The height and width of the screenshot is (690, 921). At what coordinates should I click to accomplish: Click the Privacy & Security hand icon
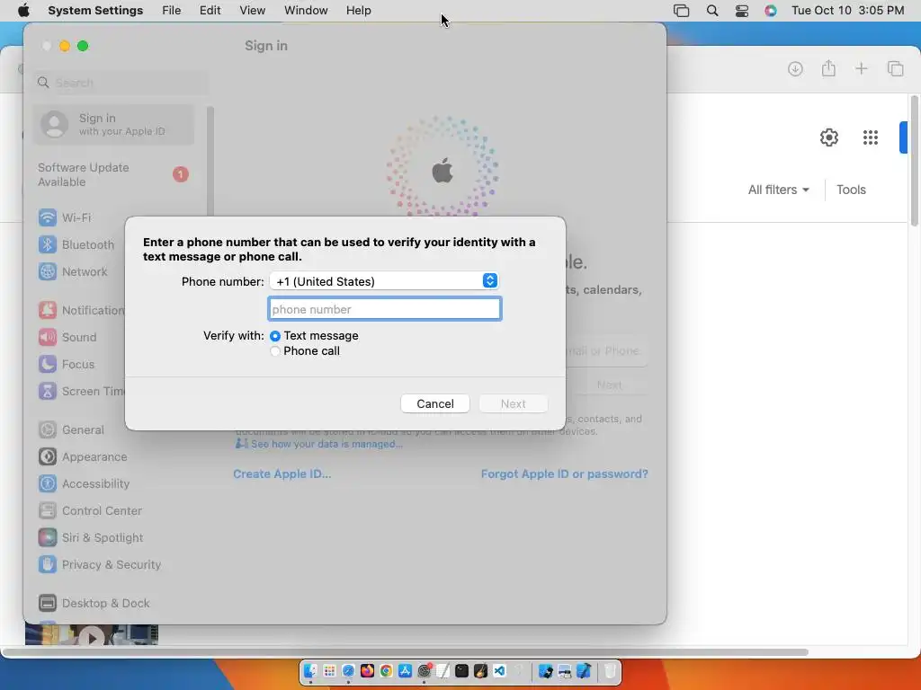coord(48,565)
